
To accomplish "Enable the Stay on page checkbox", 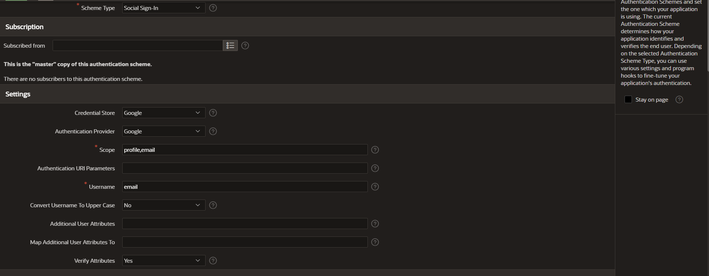I will (628, 99).
